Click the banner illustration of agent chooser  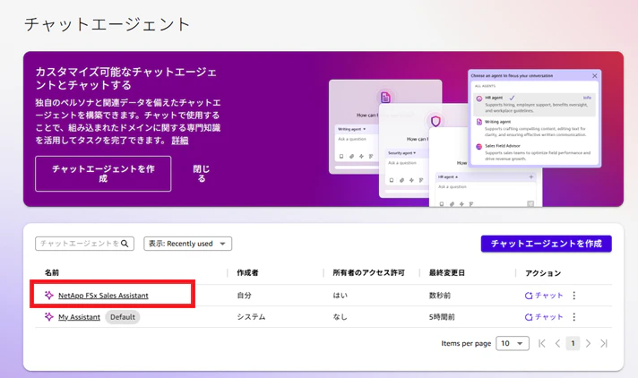point(535,118)
